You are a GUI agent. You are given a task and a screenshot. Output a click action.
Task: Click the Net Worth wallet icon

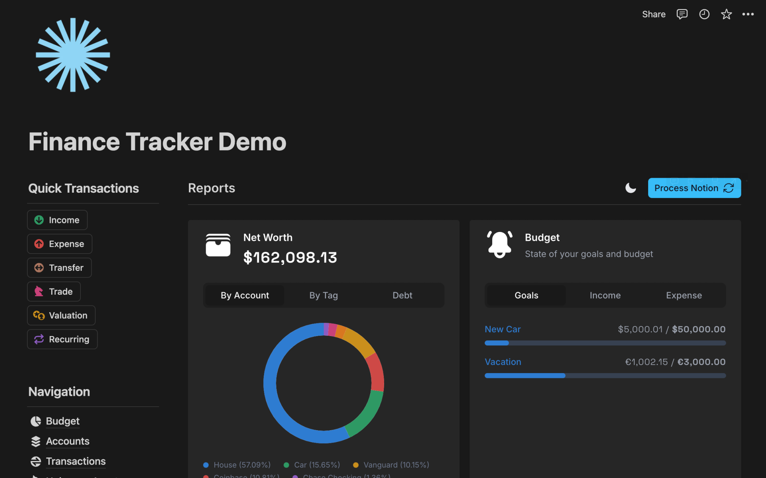(x=218, y=245)
